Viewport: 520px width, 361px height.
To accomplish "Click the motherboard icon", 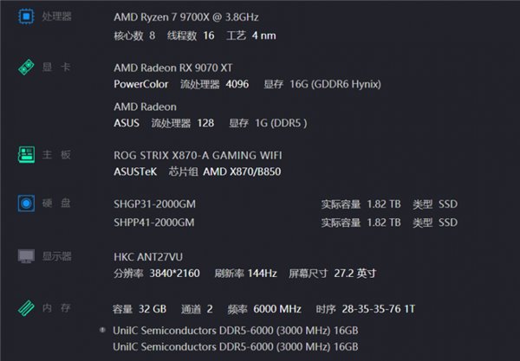I will tap(26, 155).
